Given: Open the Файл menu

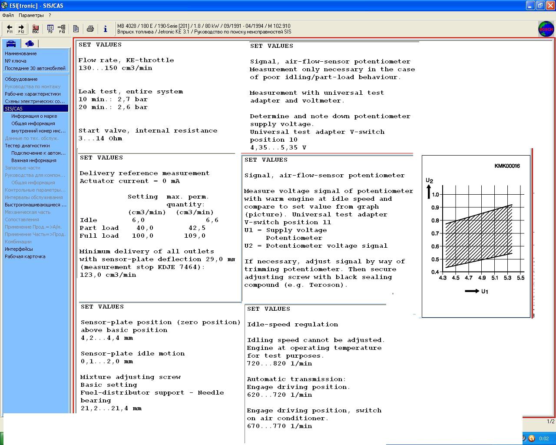Looking at the screenshot, I should [x=8, y=15].
